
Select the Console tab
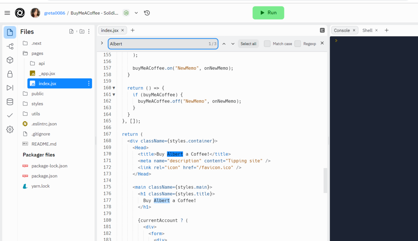coord(342,30)
